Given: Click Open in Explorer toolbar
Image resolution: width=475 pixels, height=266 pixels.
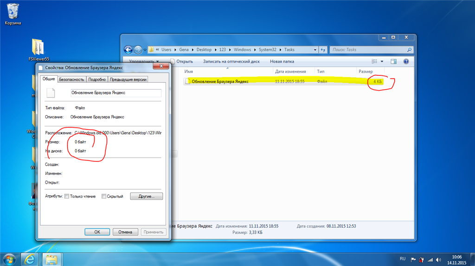Looking at the screenshot, I should tap(182, 62).
